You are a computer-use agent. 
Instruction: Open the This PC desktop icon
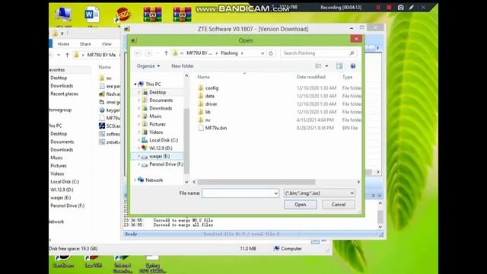[63, 15]
